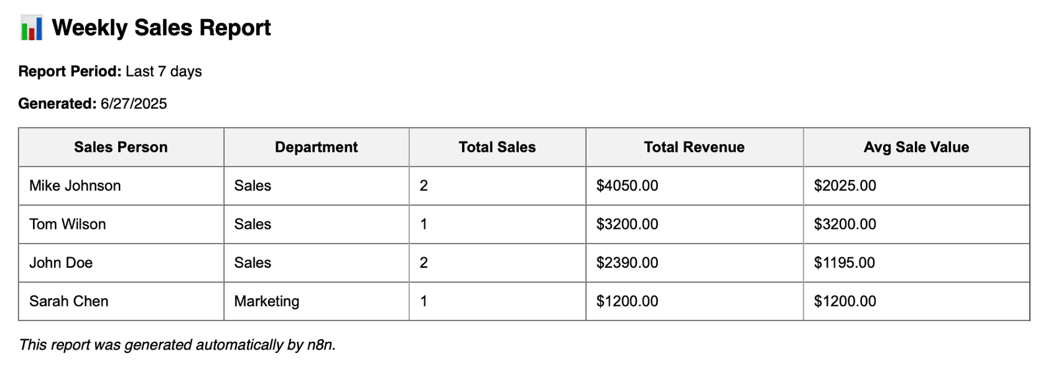Click the n8n auto-generated footer note
Viewport: 1056px width, 372px height.
tap(177, 345)
